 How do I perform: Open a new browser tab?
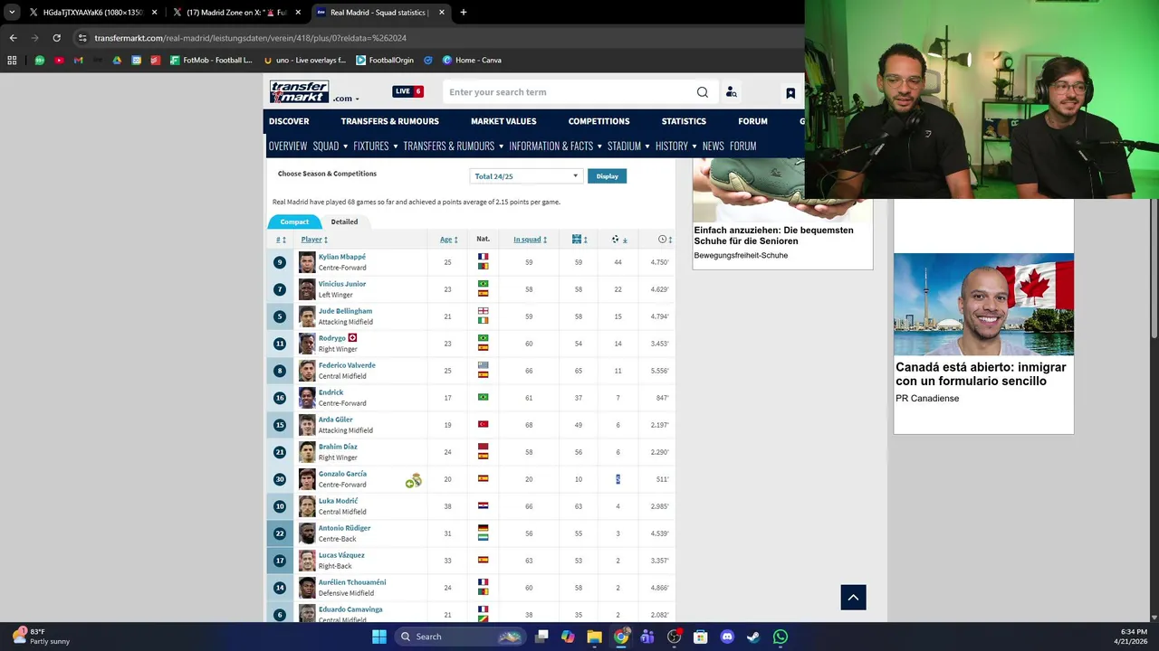pos(463,13)
